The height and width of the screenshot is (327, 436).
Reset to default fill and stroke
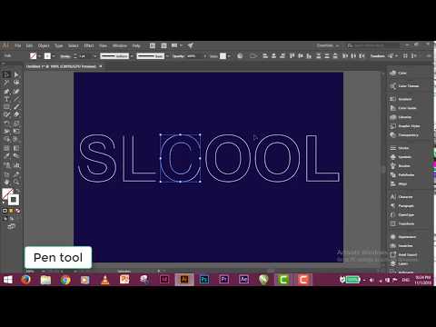point(4,203)
